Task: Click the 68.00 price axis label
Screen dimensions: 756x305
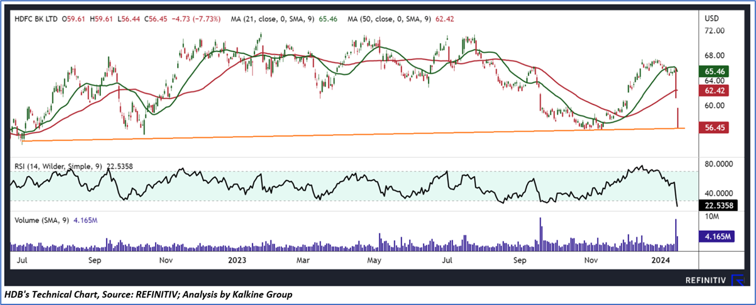Action: pos(715,55)
